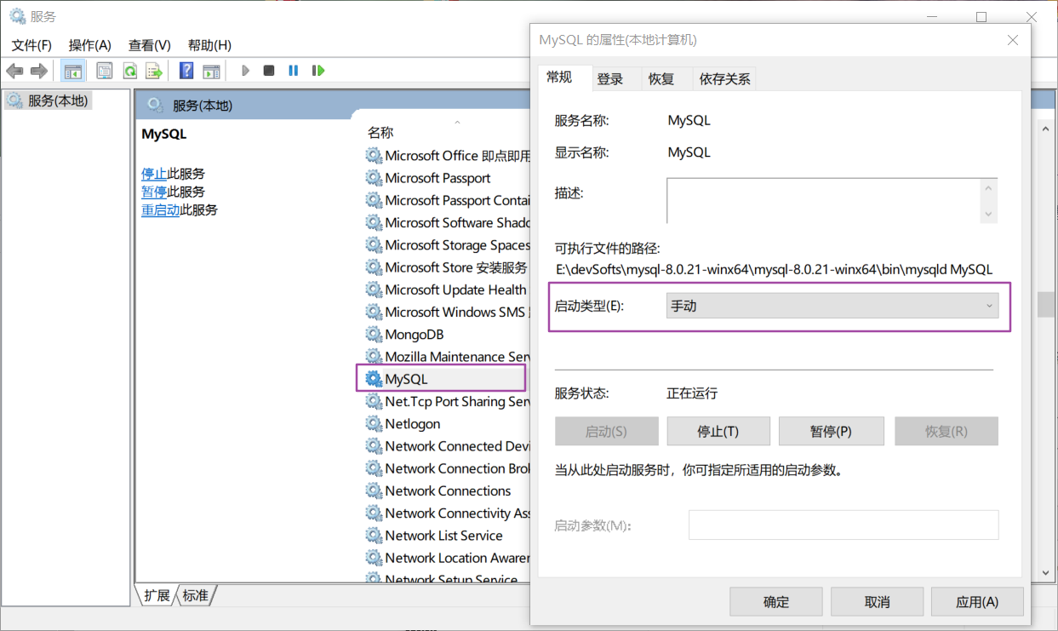Open the 启动类型 dropdown
The image size is (1058, 631).
[832, 306]
